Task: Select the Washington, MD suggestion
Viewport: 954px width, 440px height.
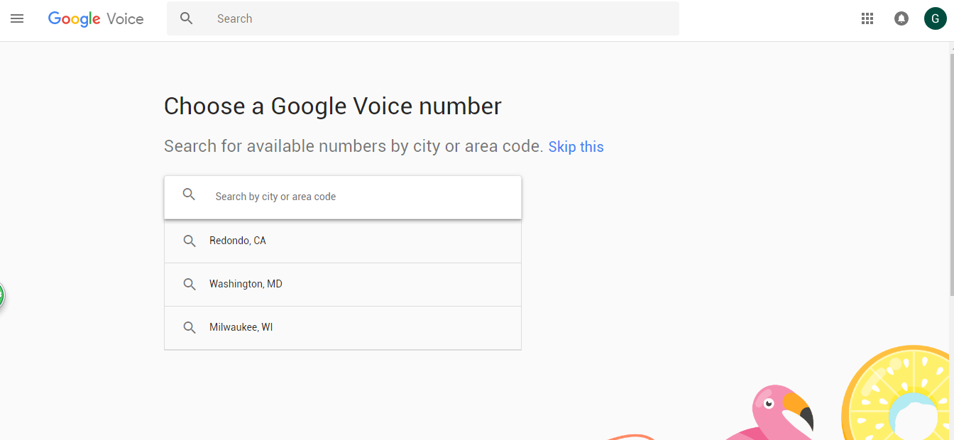Action: click(x=343, y=285)
